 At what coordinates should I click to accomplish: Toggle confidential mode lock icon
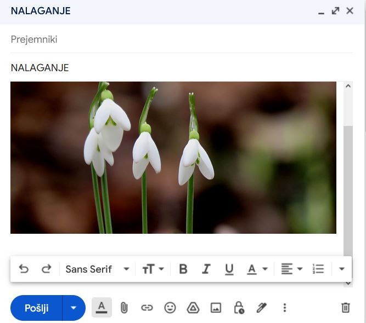tap(239, 308)
